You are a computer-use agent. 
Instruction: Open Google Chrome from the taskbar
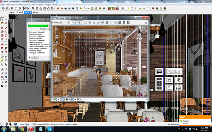click(x=22, y=129)
